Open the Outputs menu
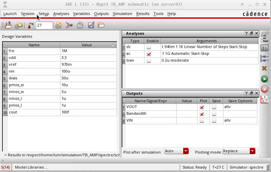Image resolution: width=271 pixels, height=172 pixels. (101, 14)
